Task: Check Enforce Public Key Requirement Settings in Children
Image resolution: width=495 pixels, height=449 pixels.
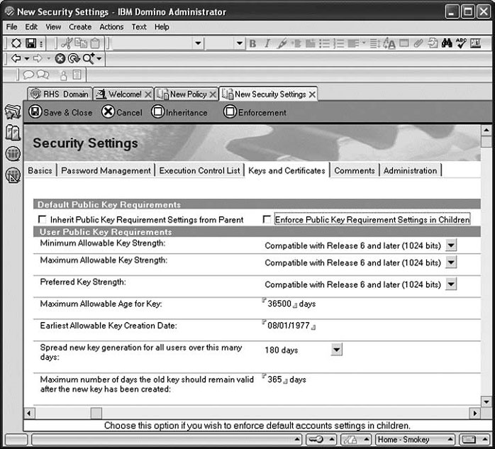Action: tap(267, 219)
